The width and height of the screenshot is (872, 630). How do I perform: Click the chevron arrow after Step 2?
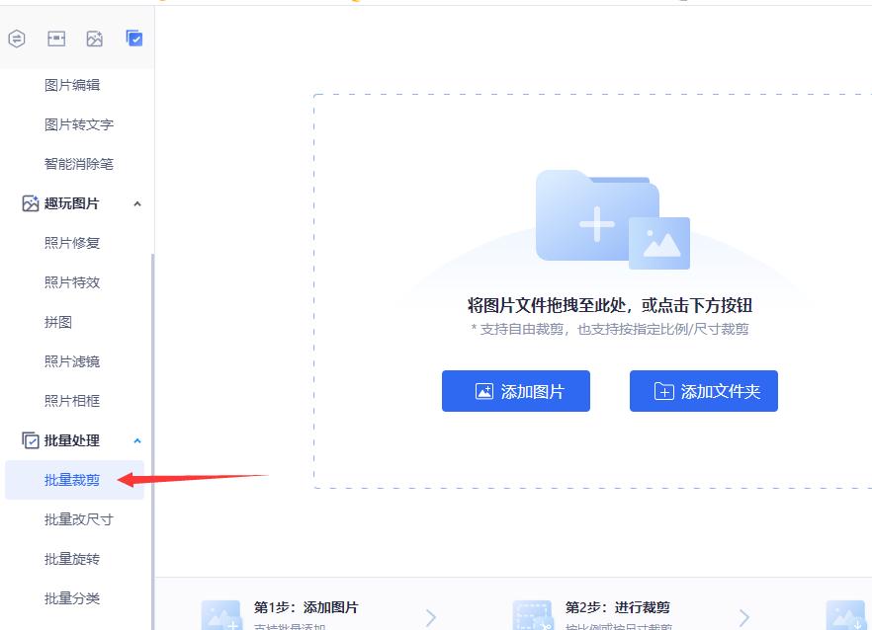click(744, 615)
